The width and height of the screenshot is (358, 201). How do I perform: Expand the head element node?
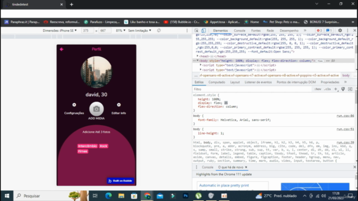[x=197, y=56]
